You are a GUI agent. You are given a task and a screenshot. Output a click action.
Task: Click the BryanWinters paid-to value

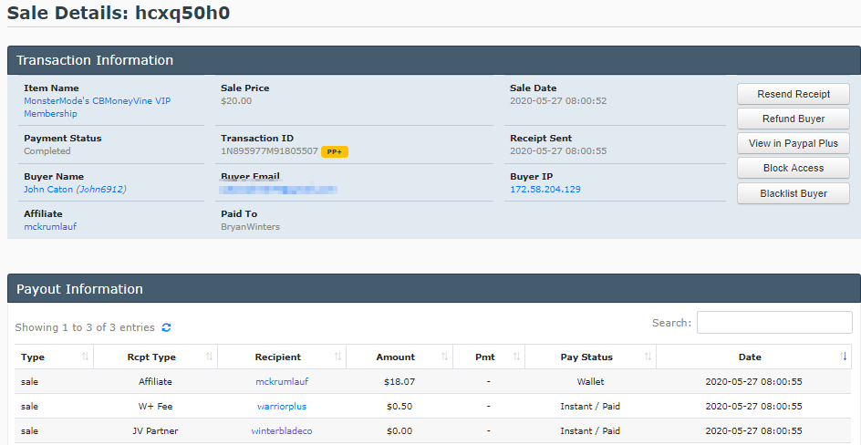[x=251, y=227]
